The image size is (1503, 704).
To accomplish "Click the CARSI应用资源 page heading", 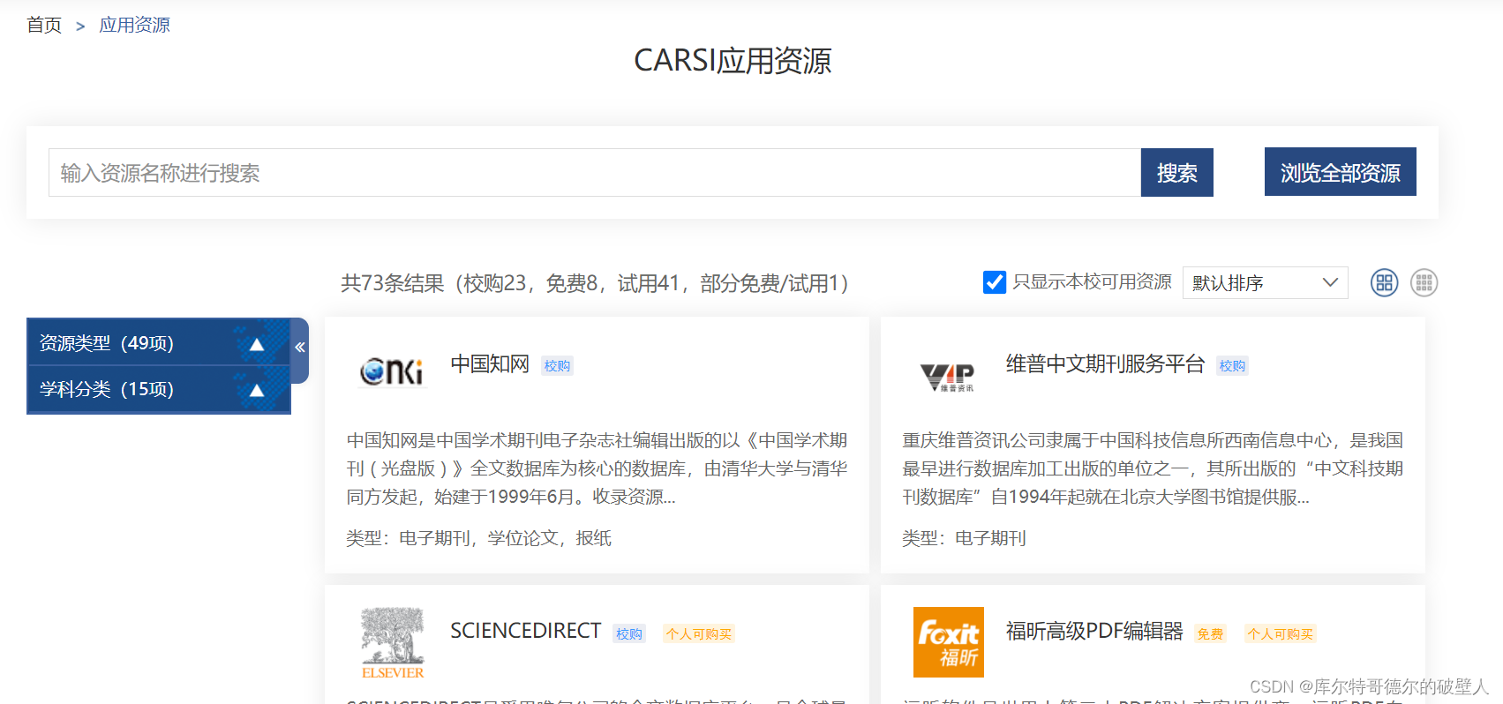I will click(x=733, y=60).
